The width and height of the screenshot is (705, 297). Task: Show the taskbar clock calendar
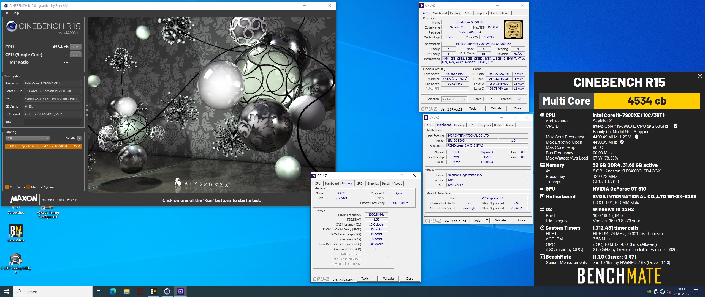(681, 291)
